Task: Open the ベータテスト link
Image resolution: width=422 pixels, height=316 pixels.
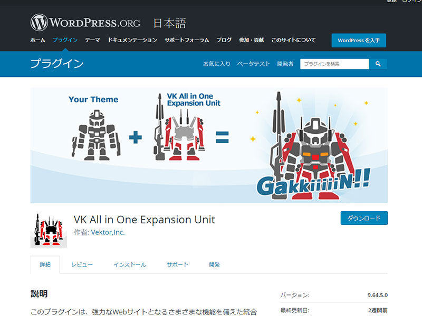Action: [253, 64]
